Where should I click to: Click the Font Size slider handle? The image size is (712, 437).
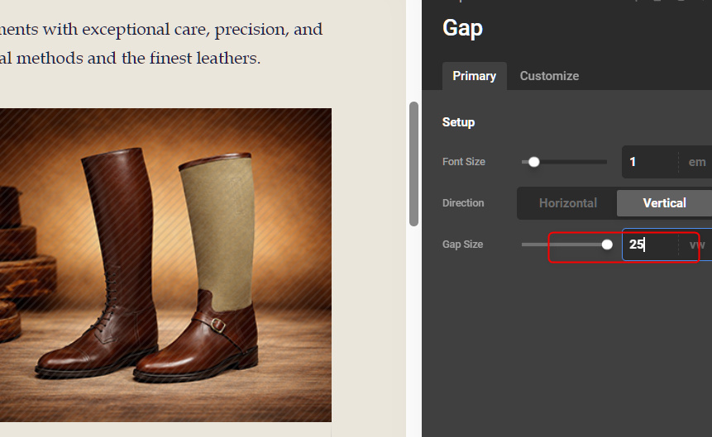point(534,162)
